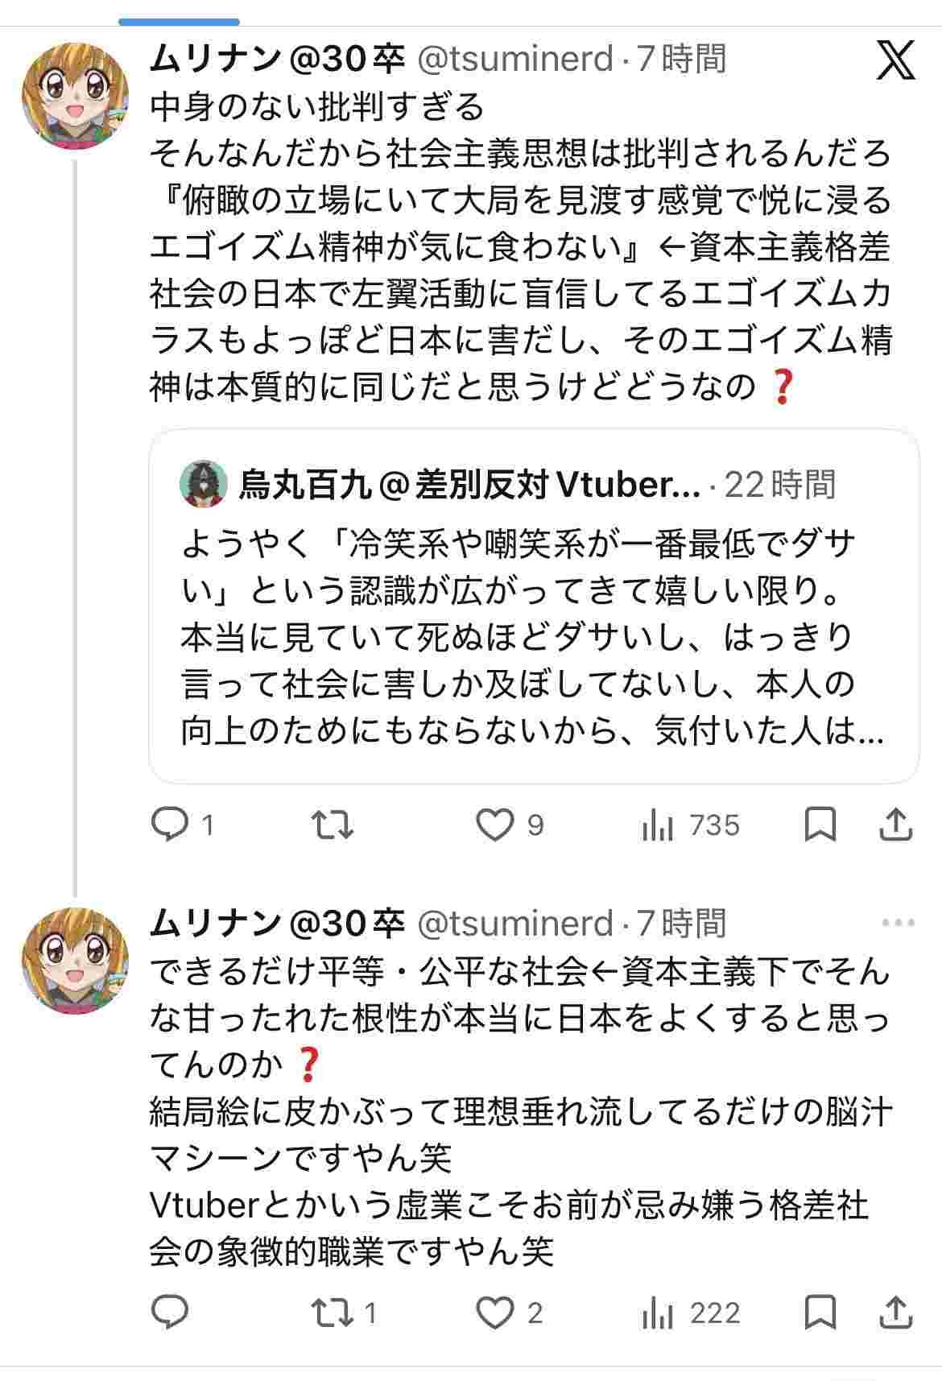This screenshot has height=1381, width=942.
Task: Share the first tweet
Action: tap(895, 825)
